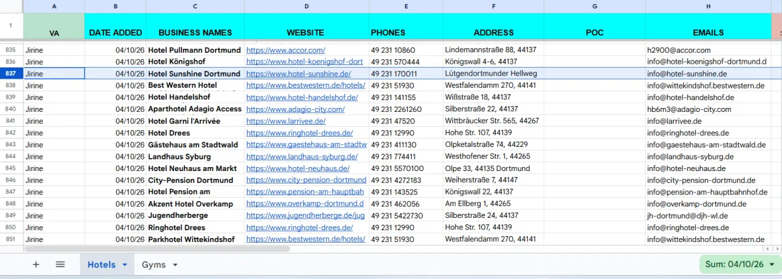Open the Gyms tab dropdown arrow

pyautogui.click(x=174, y=265)
